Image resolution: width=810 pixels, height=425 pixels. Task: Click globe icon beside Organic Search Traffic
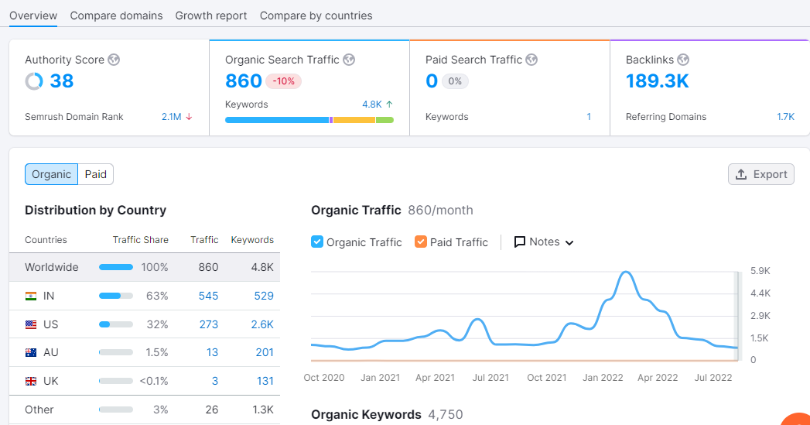tap(349, 60)
